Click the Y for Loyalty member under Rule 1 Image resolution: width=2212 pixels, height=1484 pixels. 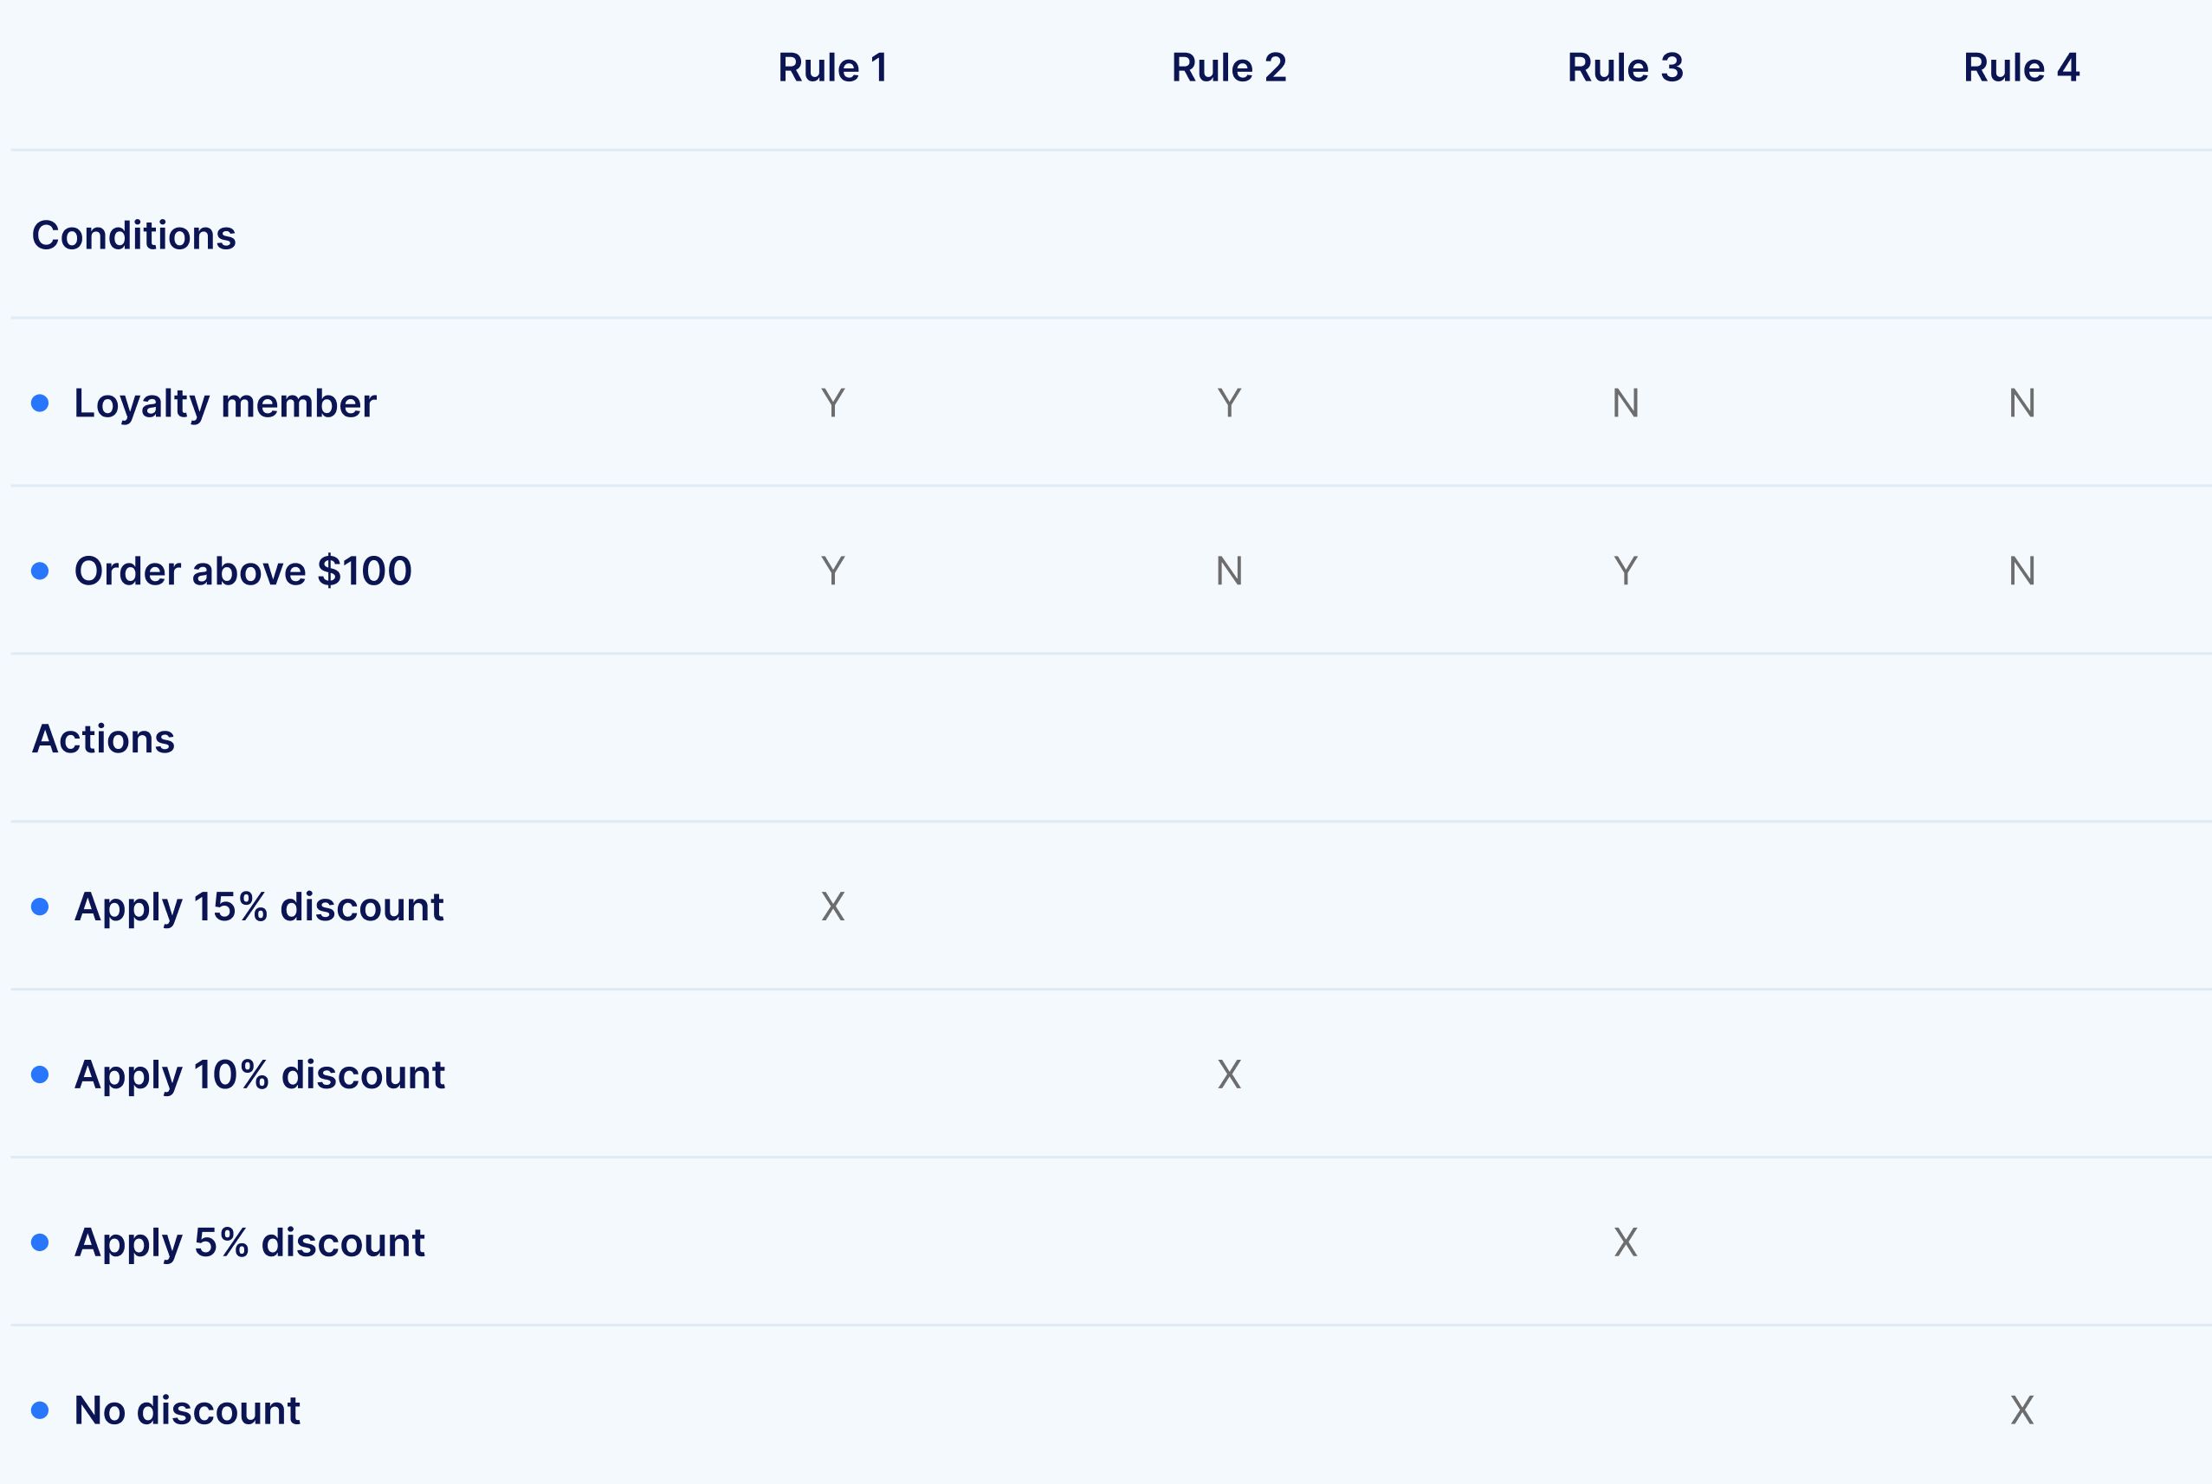pyautogui.click(x=833, y=403)
